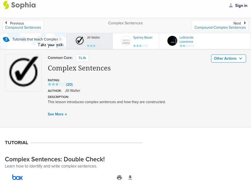
Task: Go to Next: Compound-Complex Sentences
Action: [x=220, y=25]
